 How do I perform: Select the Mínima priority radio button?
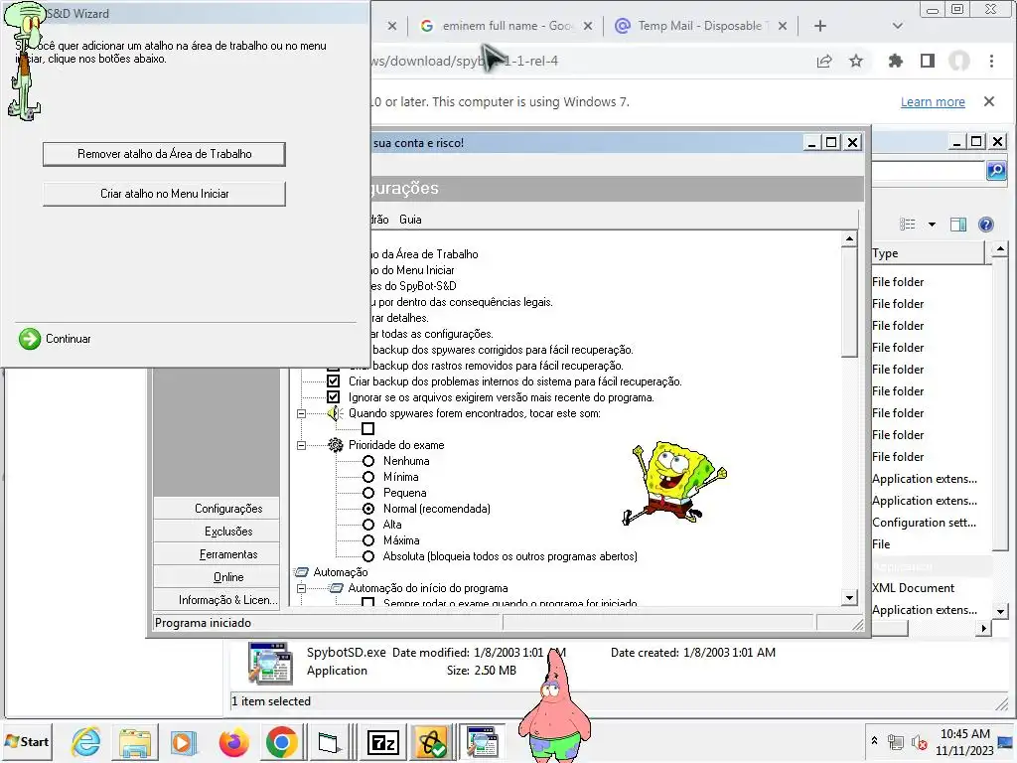(368, 477)
